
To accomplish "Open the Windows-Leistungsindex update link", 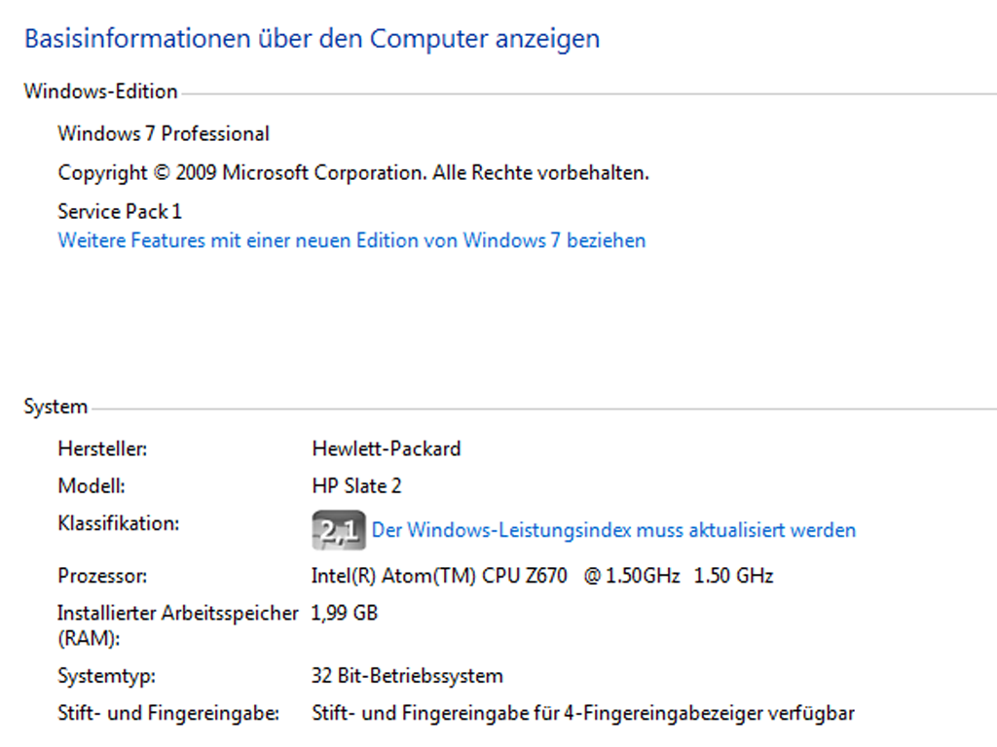I will [x=613, y=530].
